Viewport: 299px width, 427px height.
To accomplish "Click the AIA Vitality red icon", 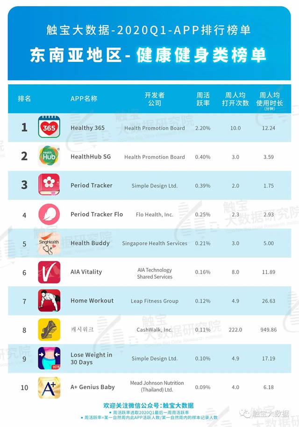I will click(x=49, y=272).
